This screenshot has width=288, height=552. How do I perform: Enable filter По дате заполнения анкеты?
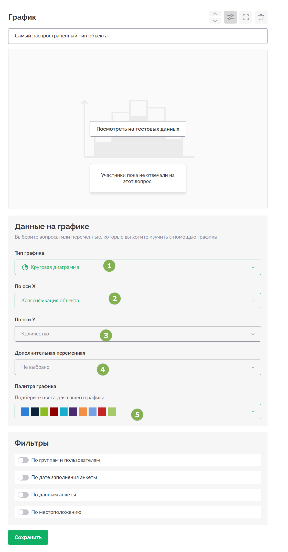[x=23, y=477]
